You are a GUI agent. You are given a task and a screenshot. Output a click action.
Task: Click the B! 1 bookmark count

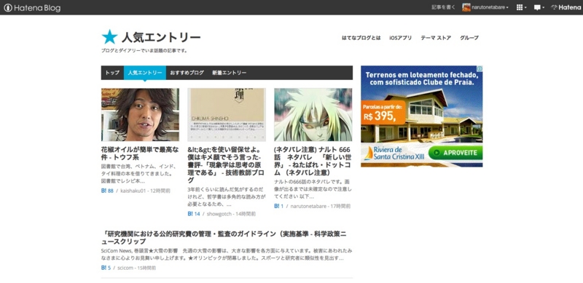(x=279, y=206)
